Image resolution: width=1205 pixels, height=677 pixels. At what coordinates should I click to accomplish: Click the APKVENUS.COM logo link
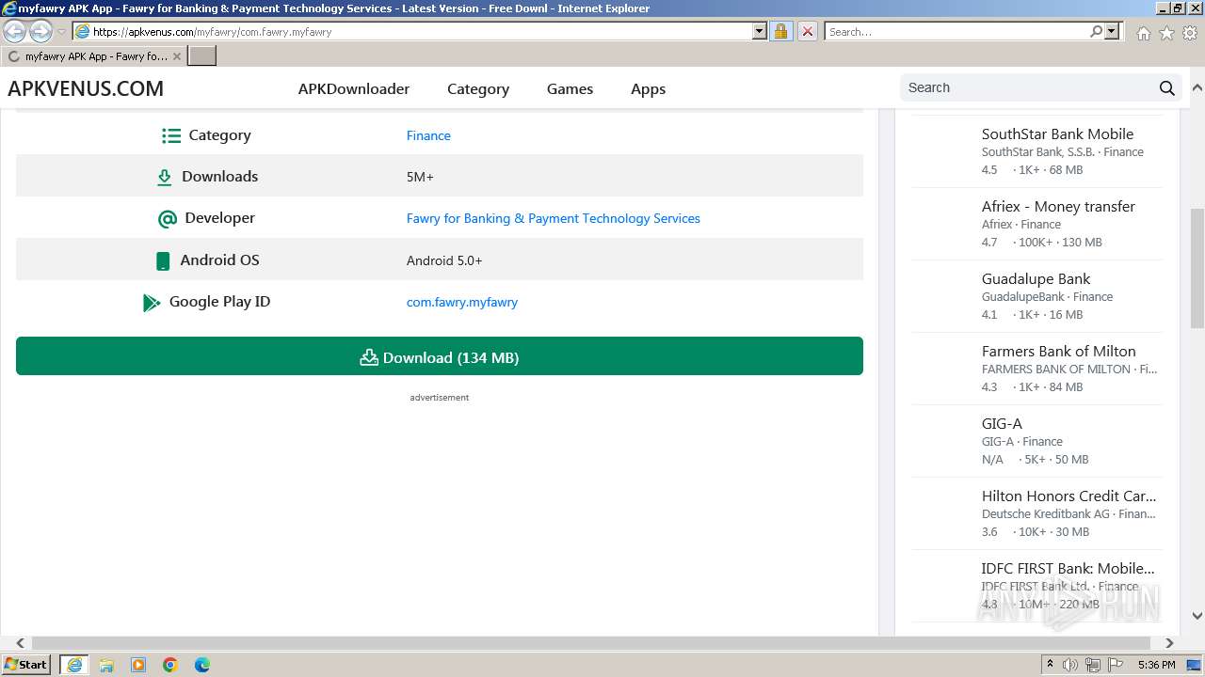coord(86,89)
